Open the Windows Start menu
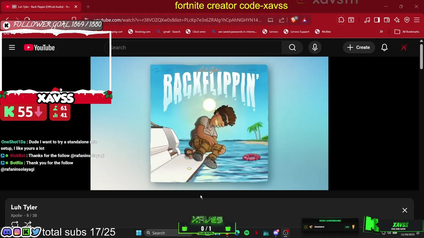Screen dimensions: 424x238 tap(139, 233)
